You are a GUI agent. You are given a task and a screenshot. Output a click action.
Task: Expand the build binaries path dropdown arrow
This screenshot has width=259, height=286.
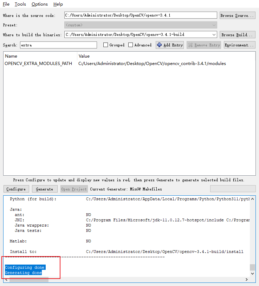(x=214, y=34)
